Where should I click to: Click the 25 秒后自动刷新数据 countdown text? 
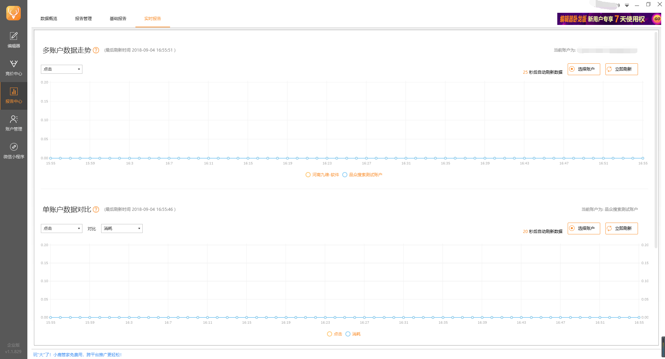point(543,72)
